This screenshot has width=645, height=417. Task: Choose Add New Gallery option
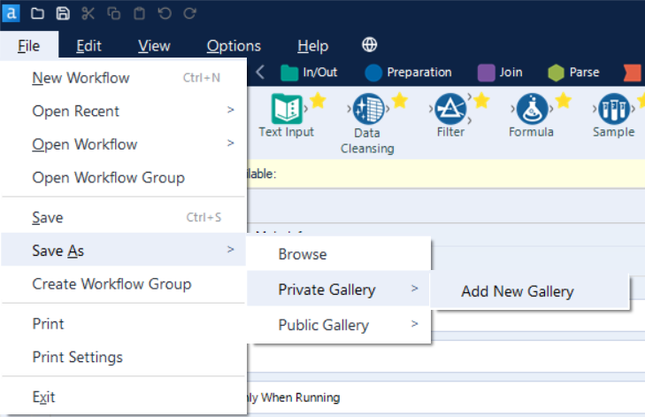pyautogui.click(x=518, y=291)
